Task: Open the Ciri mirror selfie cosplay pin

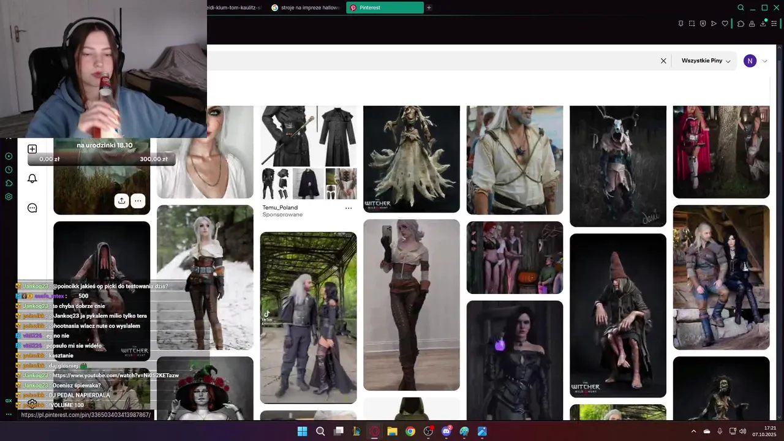Action: click(412, 304)
